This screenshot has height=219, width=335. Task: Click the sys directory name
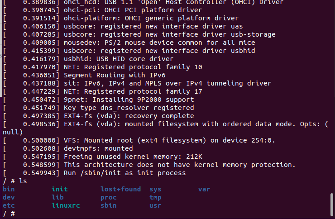(155, 189)
